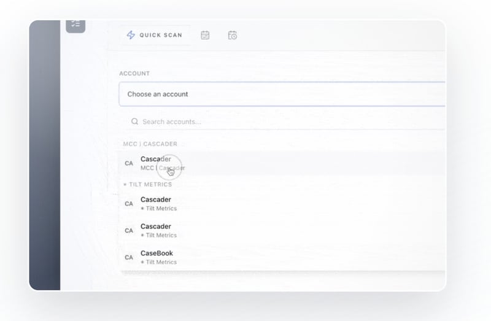Click the TILT METRICS group header

(x=150, y=184)
